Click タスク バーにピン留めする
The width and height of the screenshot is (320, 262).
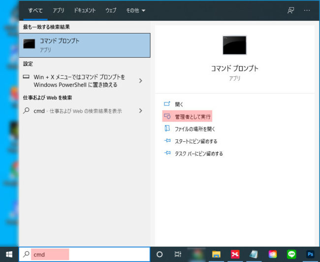[x=199, y=153]
